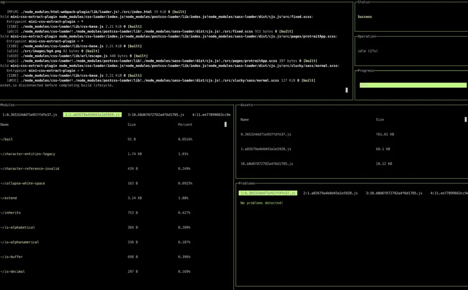Click the No problems detected! message

click(x=262, y=203)
